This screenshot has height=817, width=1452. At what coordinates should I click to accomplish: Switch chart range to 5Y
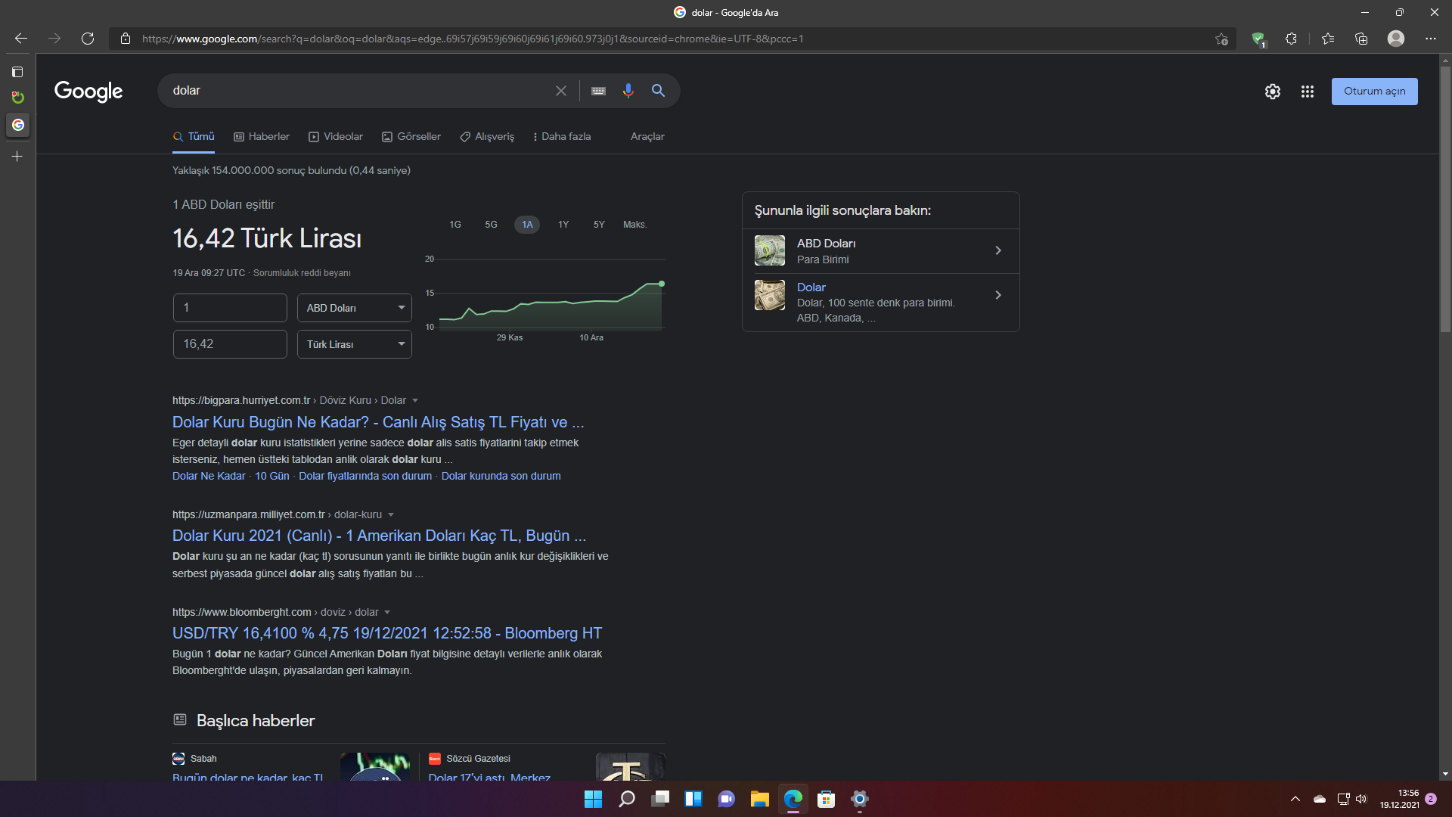599,225
